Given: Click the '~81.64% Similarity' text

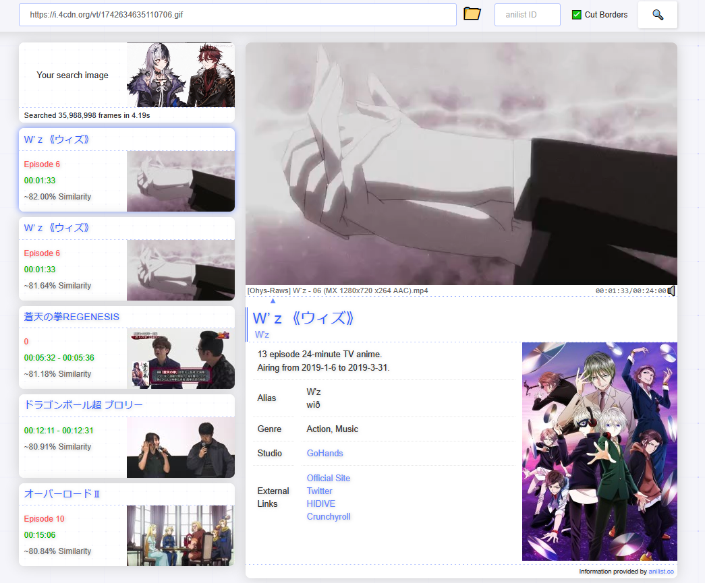Looking at the screenshot, I should (x=57, y=286).
